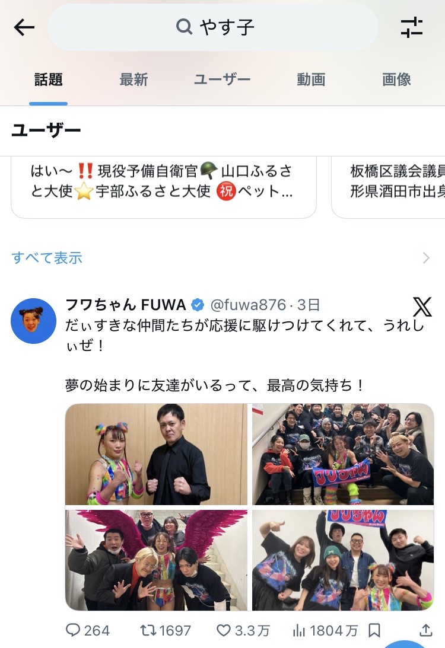Tap the magnifier search icon

pyautogui.click(x=184, y=27)
